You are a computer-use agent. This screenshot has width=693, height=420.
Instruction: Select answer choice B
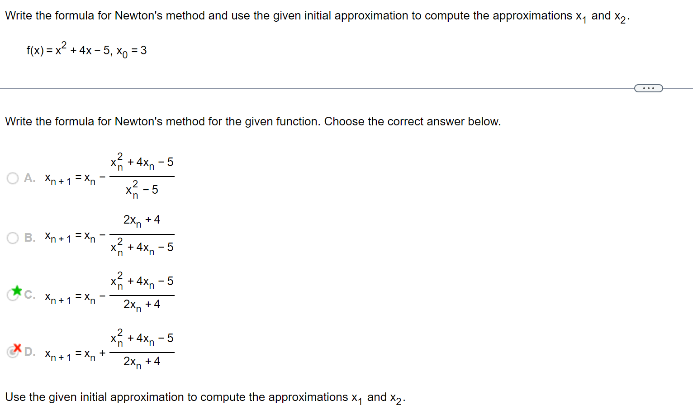pos(12,238)
